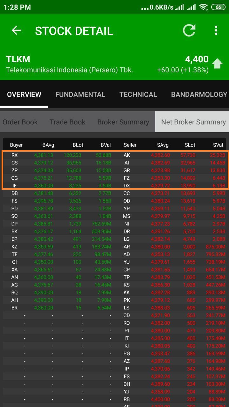The width and height of the screenshot is (229, 407).
Task: Tap sell average 4,400.00 for RB
Action: click(161, 399)
